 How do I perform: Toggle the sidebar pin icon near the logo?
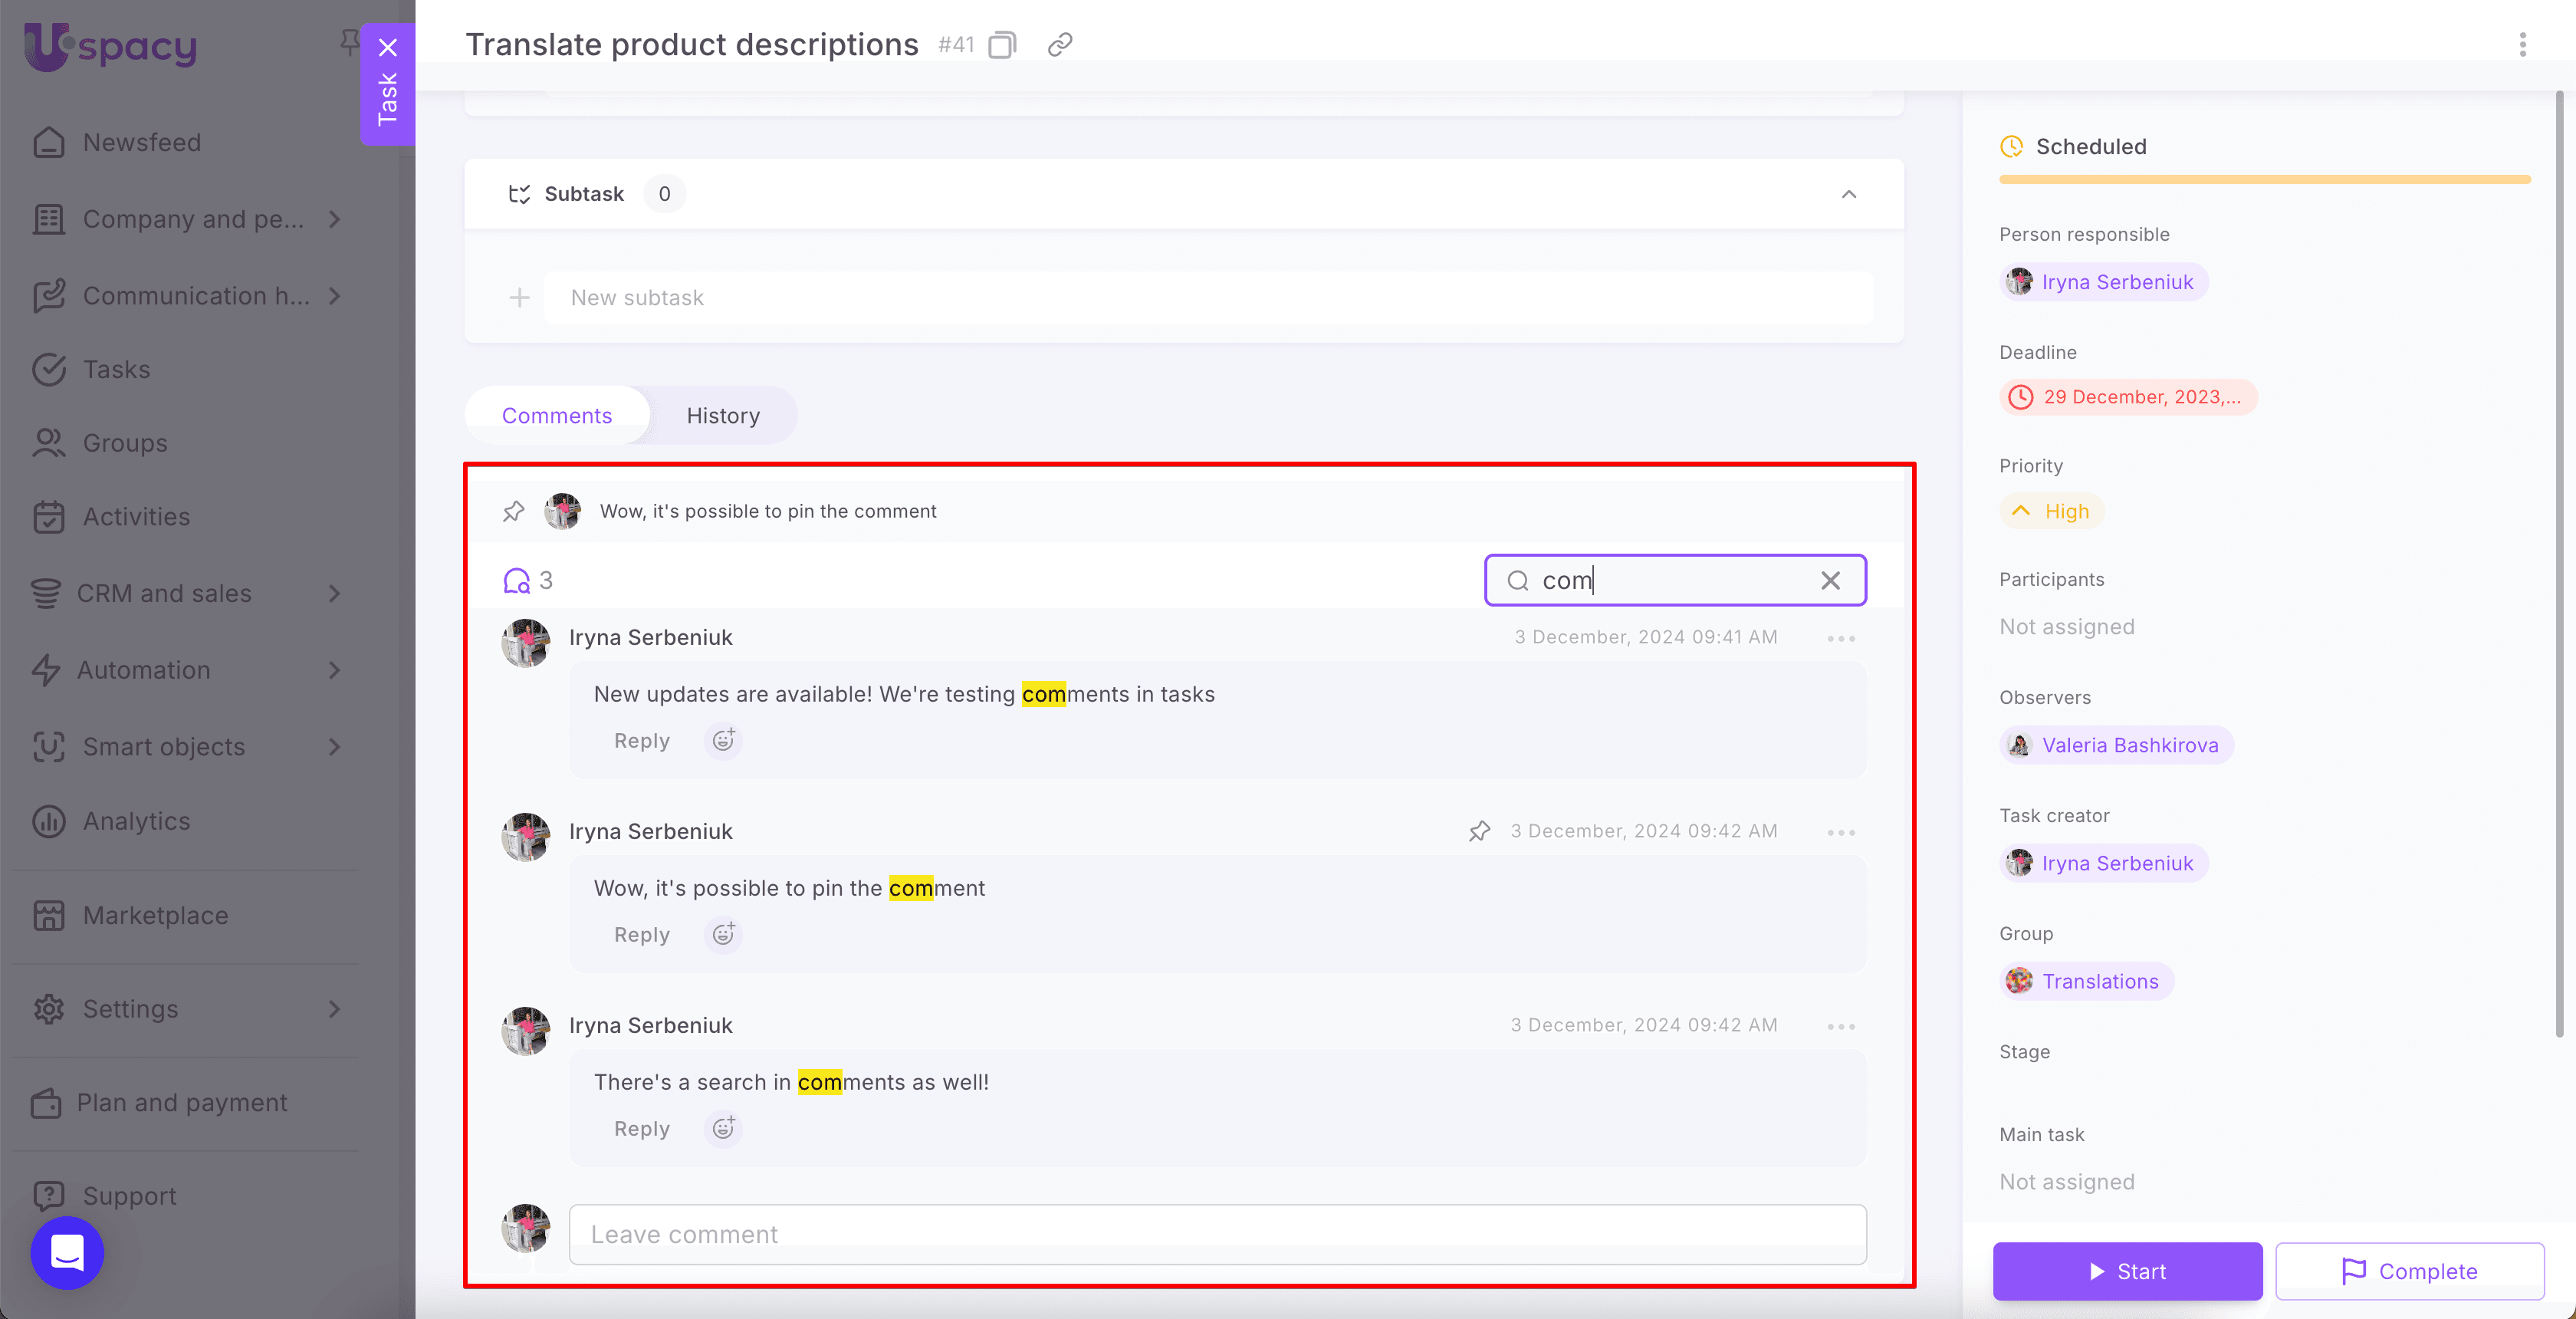pos(349,41)
